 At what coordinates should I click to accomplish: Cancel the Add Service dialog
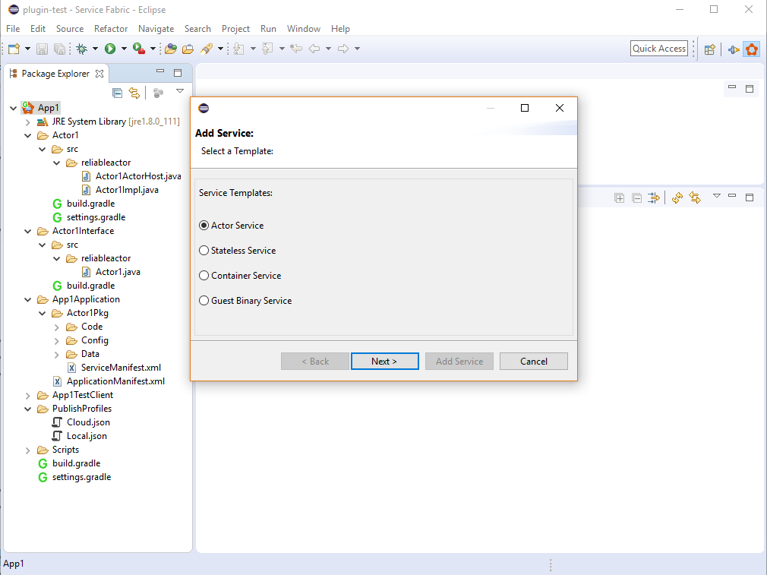[x=533, y=361]
